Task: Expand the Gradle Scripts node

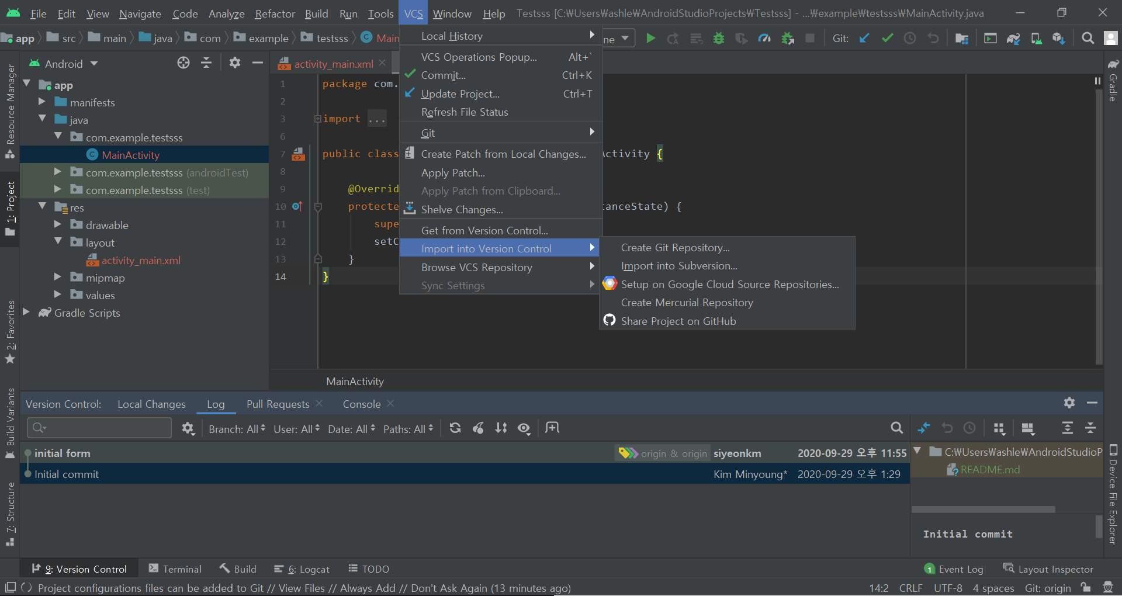Action: tap(26, 312)
